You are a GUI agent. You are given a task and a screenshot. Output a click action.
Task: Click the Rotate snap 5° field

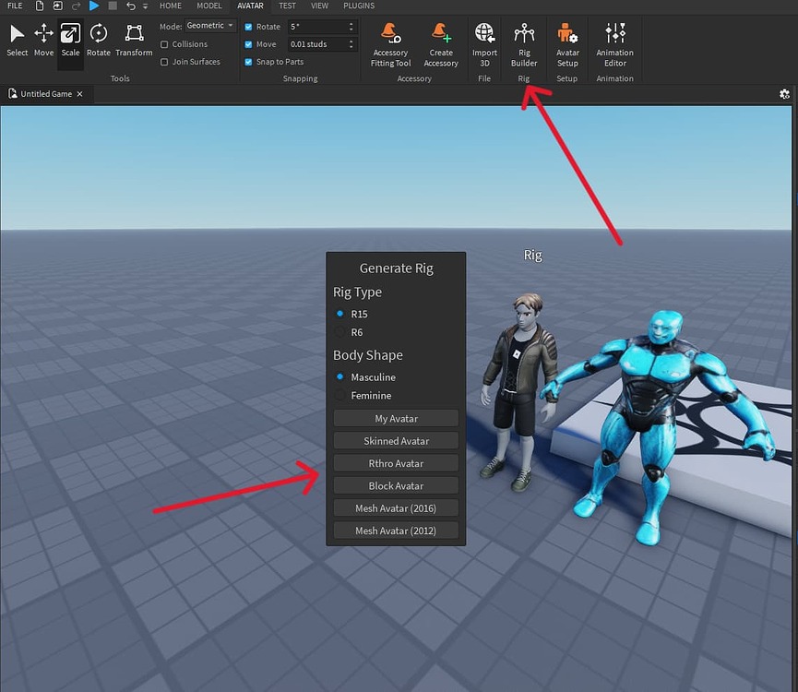[x=317, y=27]
